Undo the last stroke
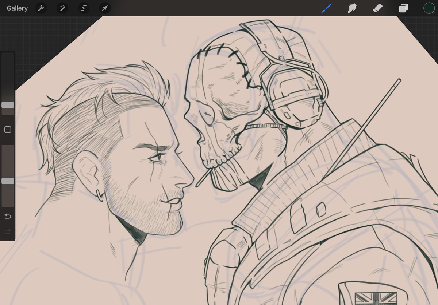This screenshot has height=305, width=438. tap(8, 216)
